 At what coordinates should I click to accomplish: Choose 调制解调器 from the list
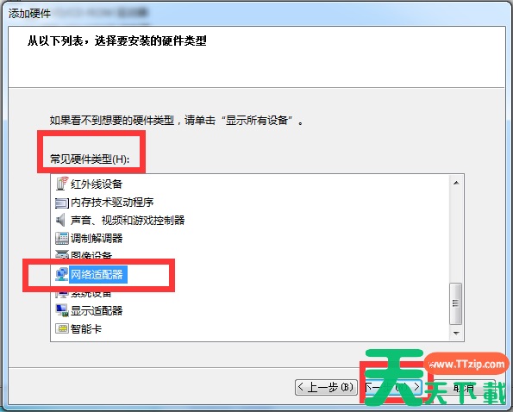click(97, 238)
